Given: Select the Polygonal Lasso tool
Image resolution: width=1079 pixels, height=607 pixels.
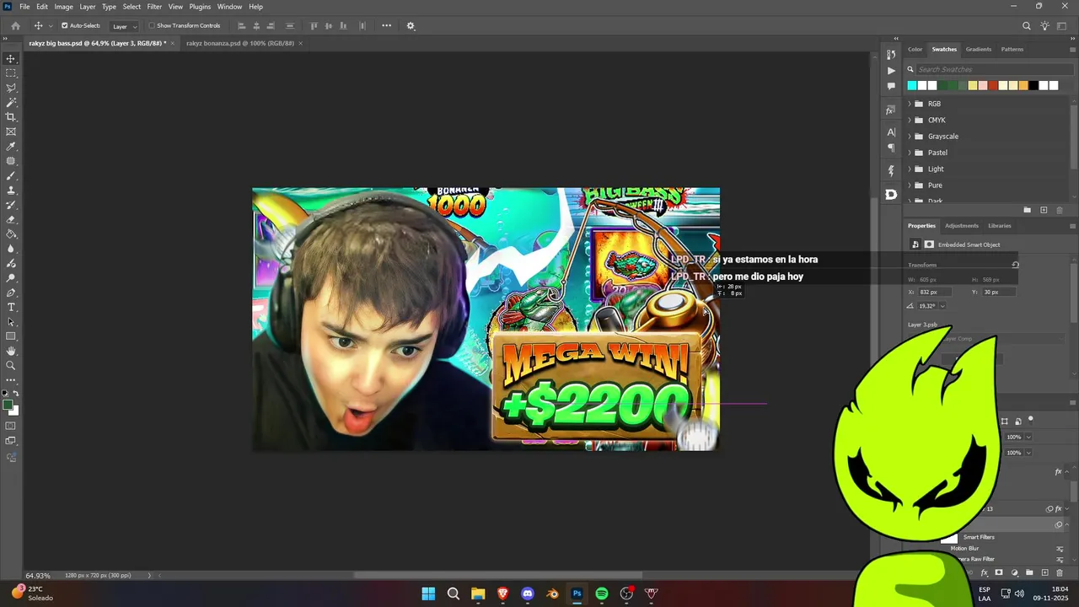Looking at the screenshot, I should pos(11,88).
